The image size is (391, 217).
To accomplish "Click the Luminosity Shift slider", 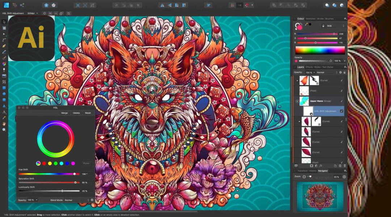I will [49, 191].
